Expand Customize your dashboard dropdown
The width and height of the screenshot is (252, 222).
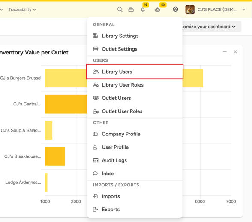pos(212,27)
